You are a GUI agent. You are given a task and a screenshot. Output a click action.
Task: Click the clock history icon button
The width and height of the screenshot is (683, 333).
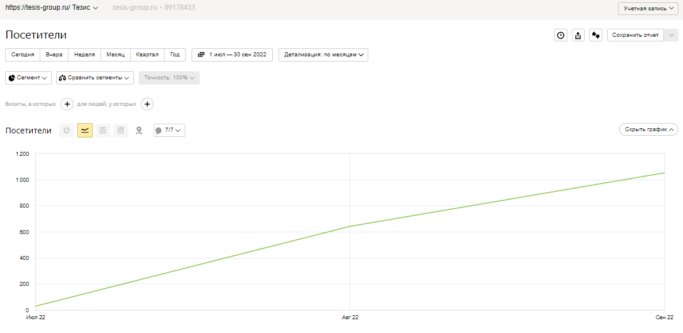point(560,35)
